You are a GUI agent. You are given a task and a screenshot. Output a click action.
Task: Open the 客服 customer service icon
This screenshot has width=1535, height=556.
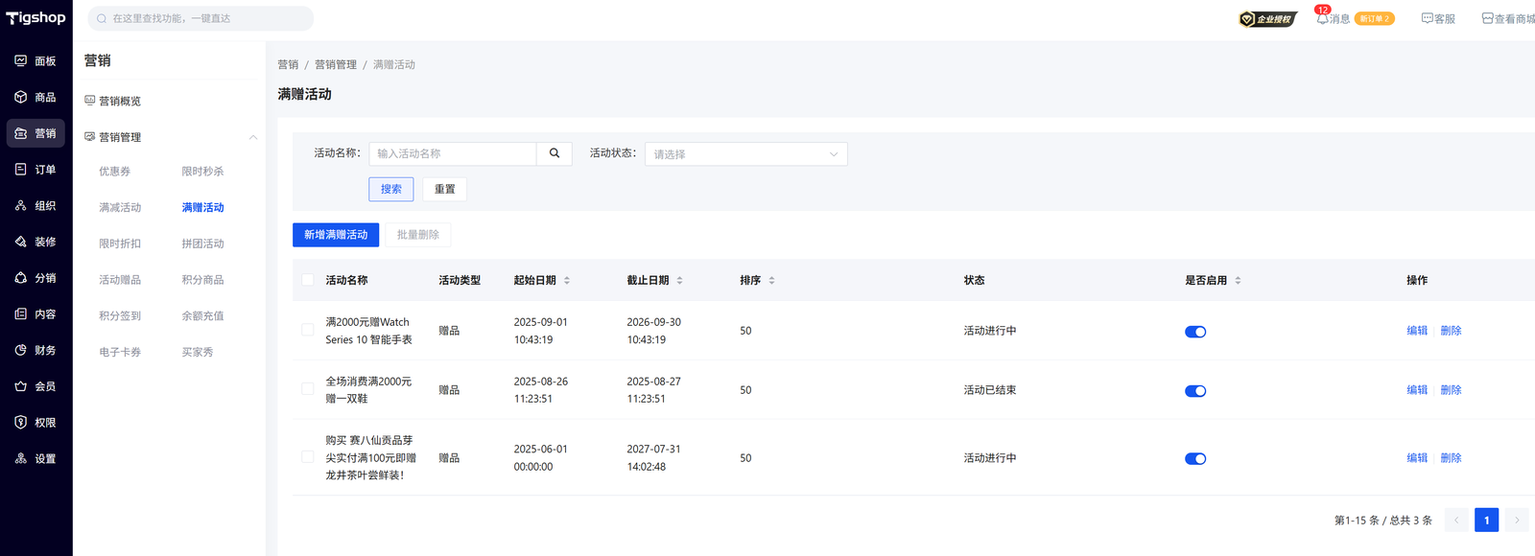[1427, 18]
